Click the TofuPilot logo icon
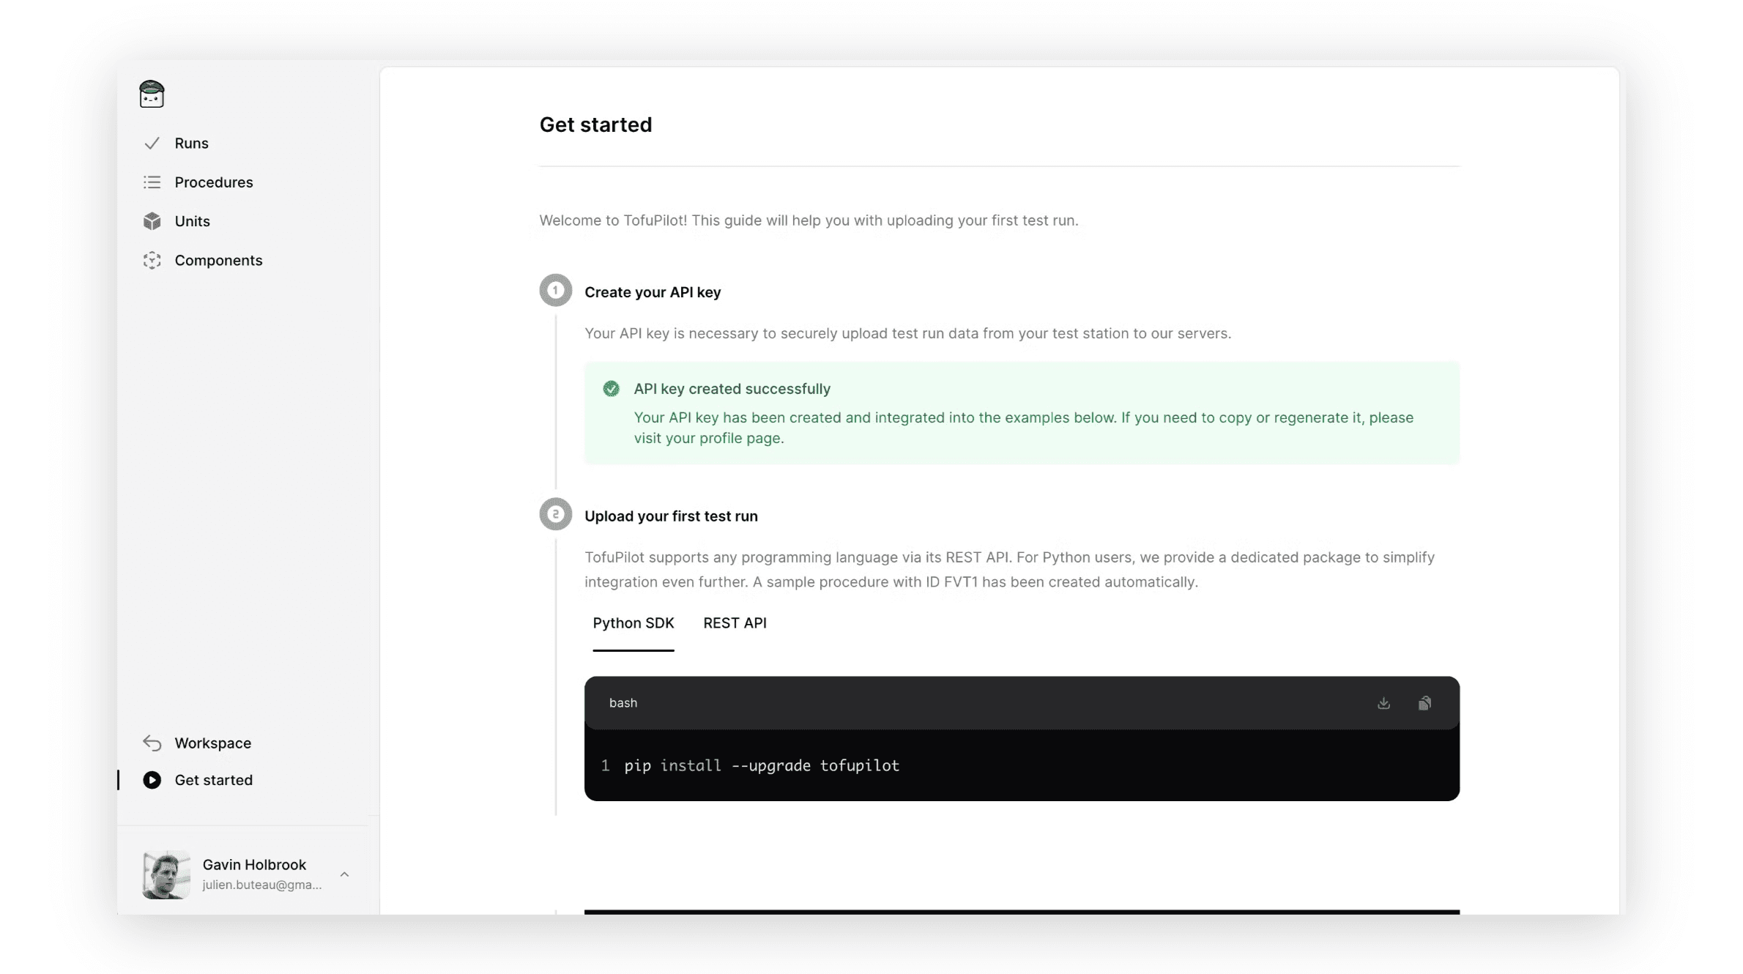1743x974 pixels. [152, 94]
